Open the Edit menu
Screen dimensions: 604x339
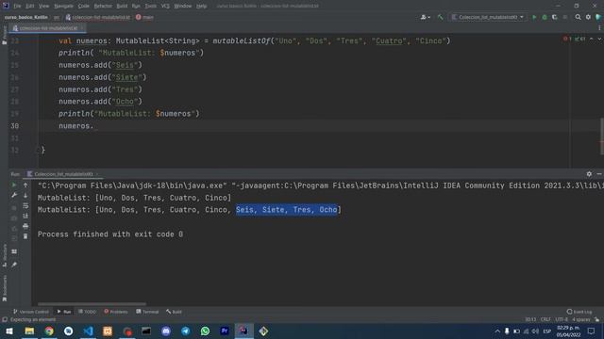30,6
